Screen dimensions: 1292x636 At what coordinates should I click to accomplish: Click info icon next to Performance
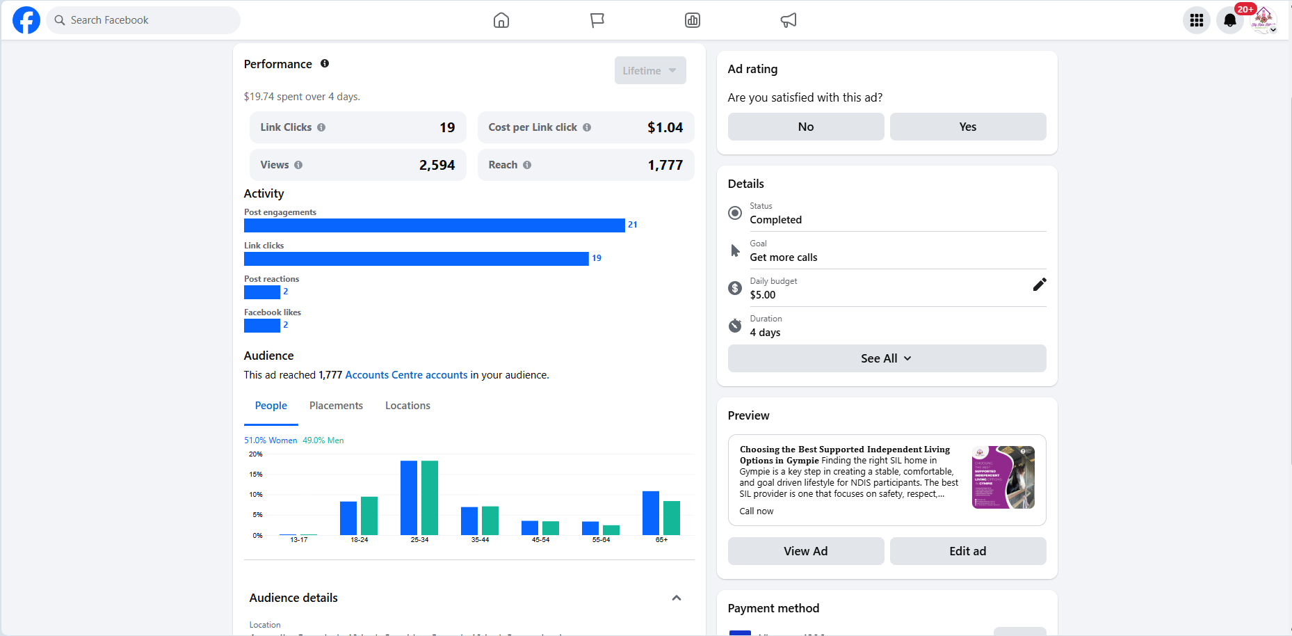(x=325, y=63)
